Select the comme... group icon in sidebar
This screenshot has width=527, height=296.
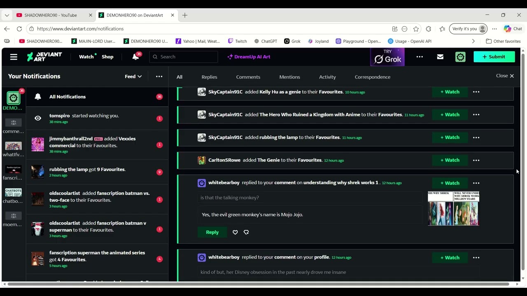coord(13,123)
